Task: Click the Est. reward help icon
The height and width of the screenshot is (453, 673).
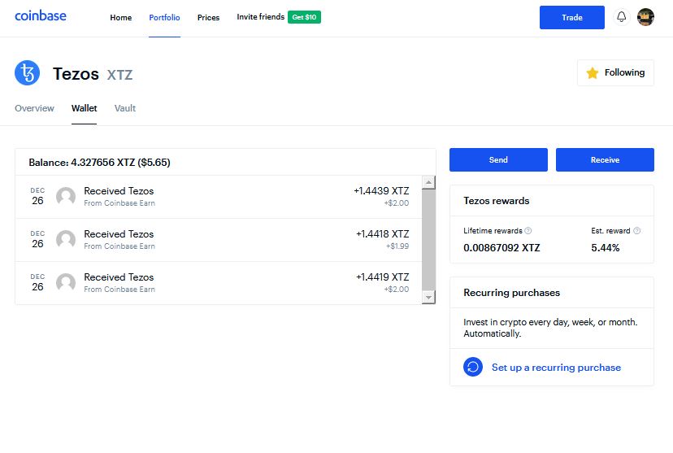Action: coord(637,231)
